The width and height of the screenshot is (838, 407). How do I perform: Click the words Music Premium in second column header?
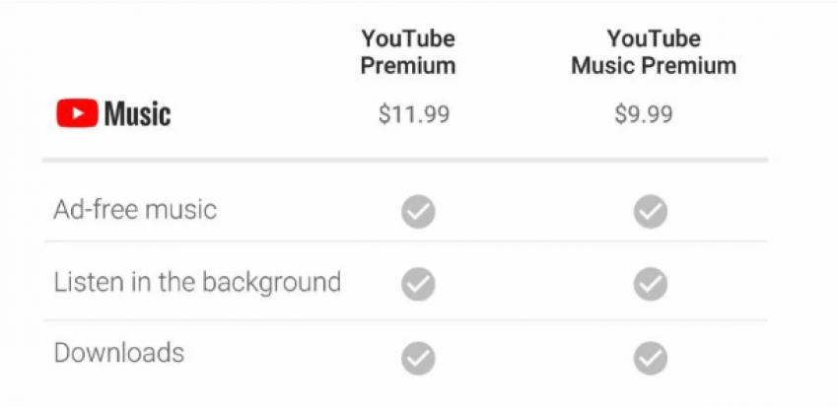(x=654, y=66)
